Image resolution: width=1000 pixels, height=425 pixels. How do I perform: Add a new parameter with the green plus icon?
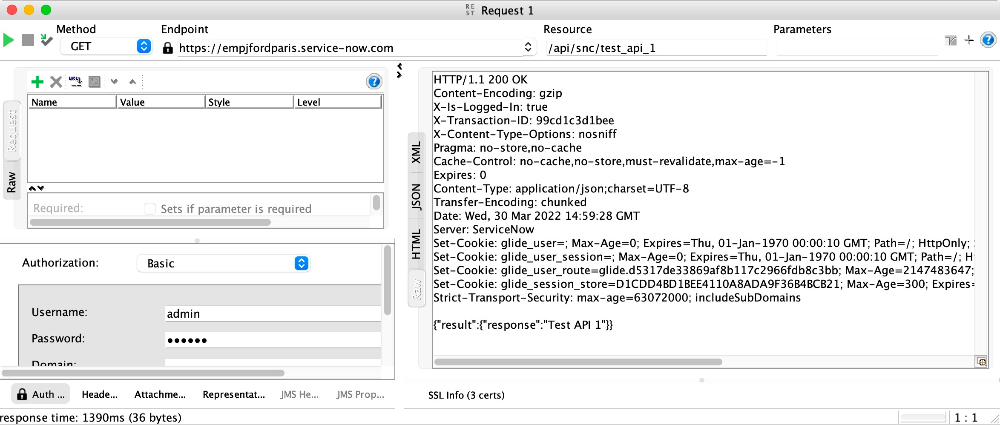pyautogui.click(x=37, y=81)
